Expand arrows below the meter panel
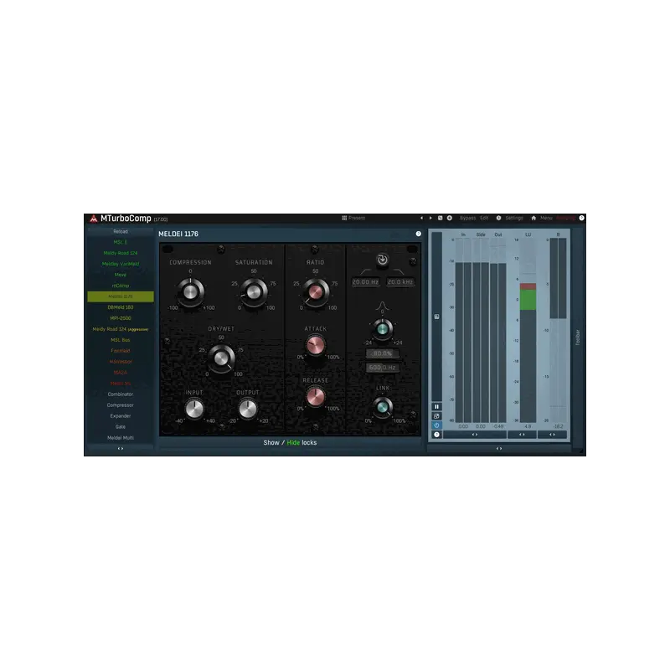This screenshot has height=670, width=670. (x=498, y=449)
